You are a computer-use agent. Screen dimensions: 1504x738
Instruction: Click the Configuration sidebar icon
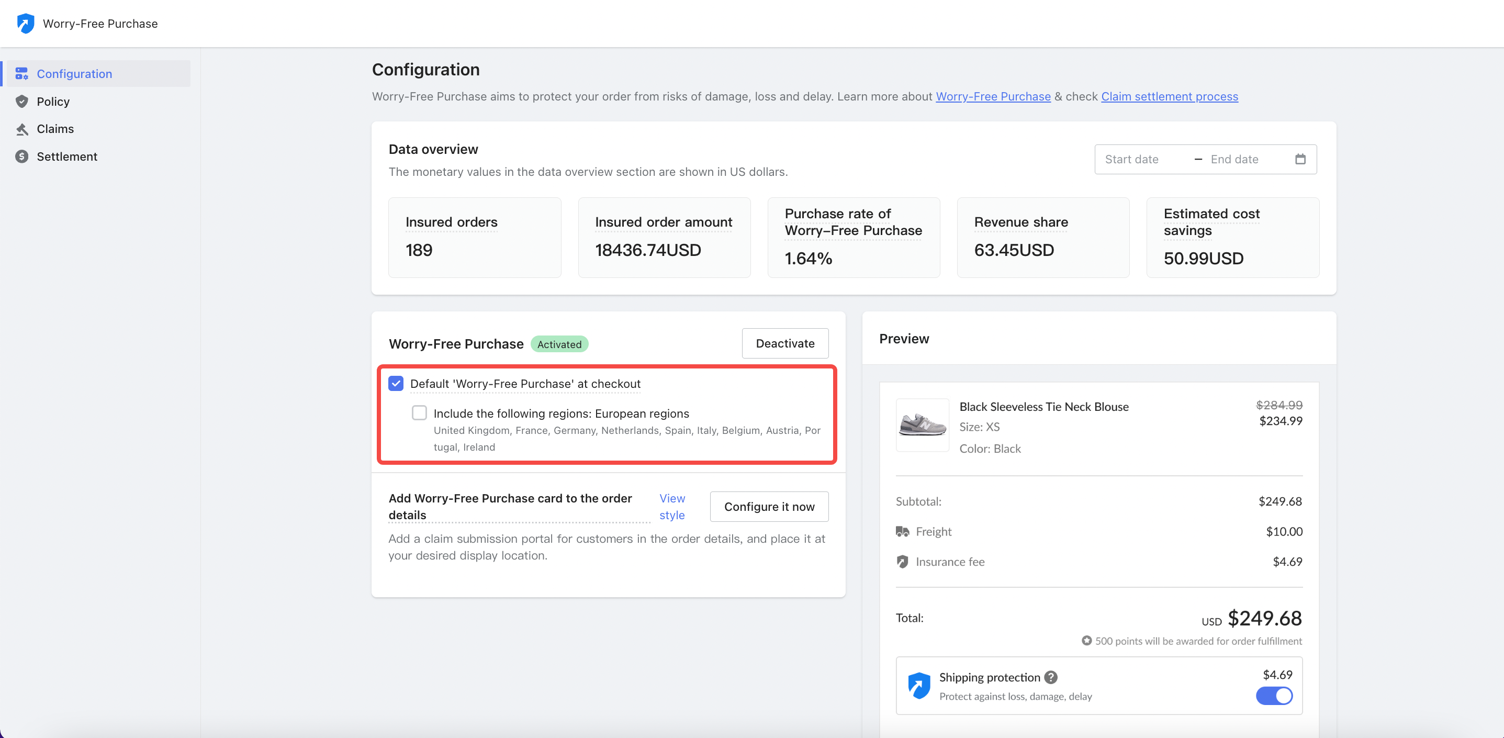(x=21, y=74)
